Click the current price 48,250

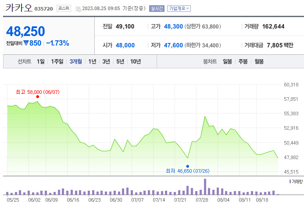(x=25, y=31)
